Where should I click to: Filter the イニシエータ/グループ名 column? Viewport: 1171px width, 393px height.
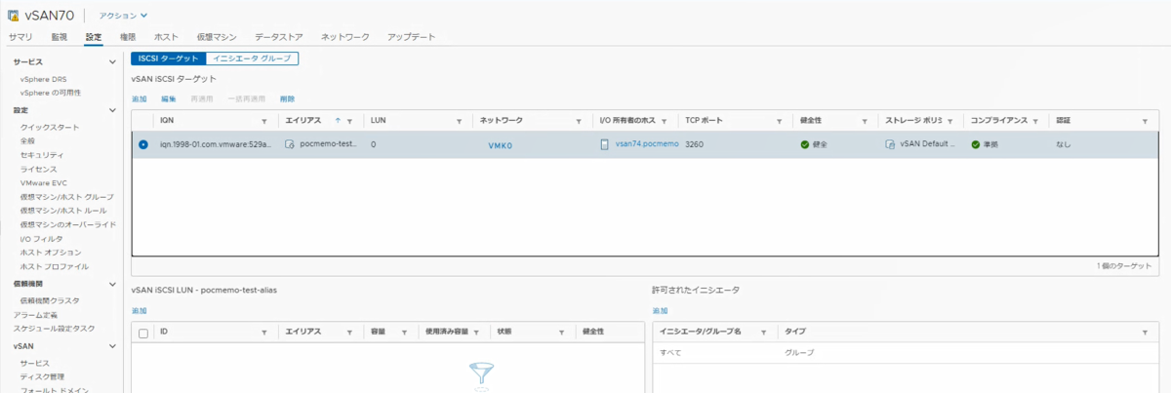[x=763, y=333]
